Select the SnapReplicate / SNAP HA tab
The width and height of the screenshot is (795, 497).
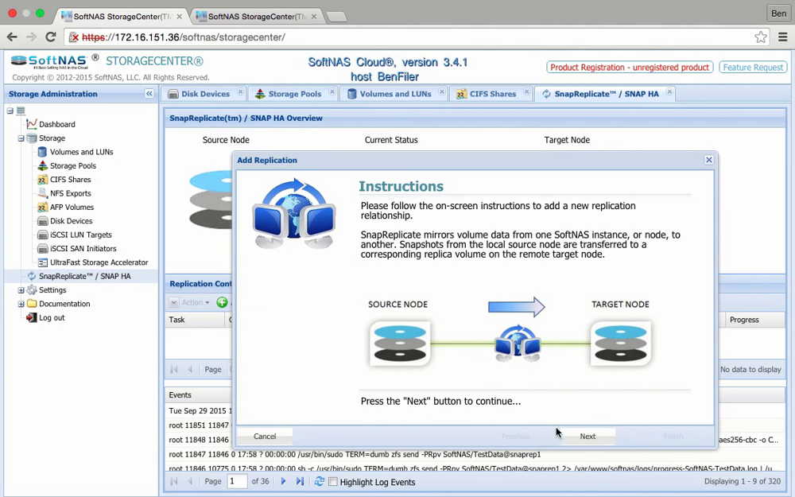tap(606, 94)
